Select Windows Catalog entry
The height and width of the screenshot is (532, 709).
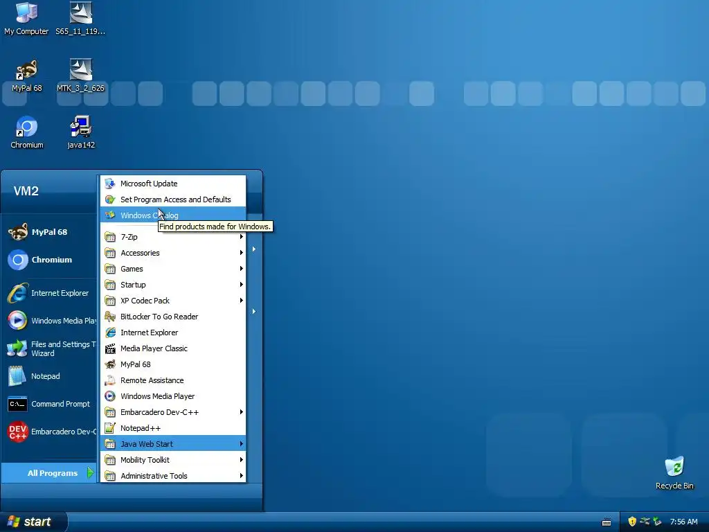[x=172, y=215]
